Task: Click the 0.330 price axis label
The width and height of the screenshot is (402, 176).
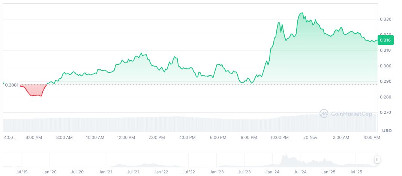Action: 385,19
